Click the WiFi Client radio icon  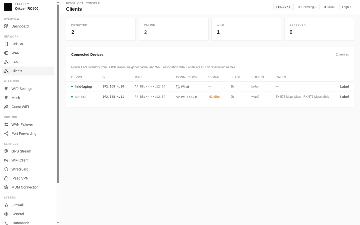point(6,160)
